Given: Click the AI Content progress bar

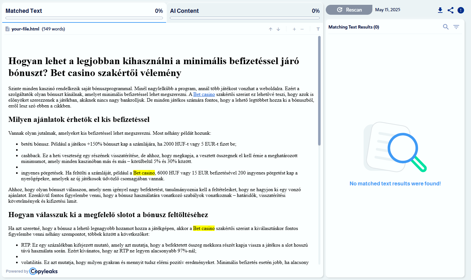Looking at the screenshot, I should pos(245,18).
